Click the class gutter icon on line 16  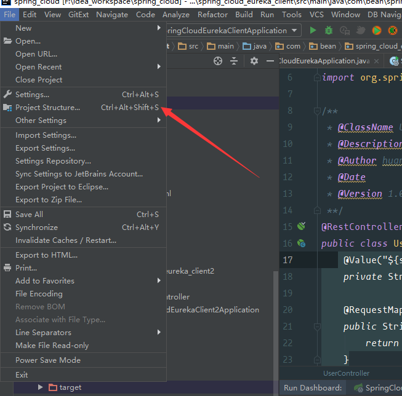click(301, 243)
